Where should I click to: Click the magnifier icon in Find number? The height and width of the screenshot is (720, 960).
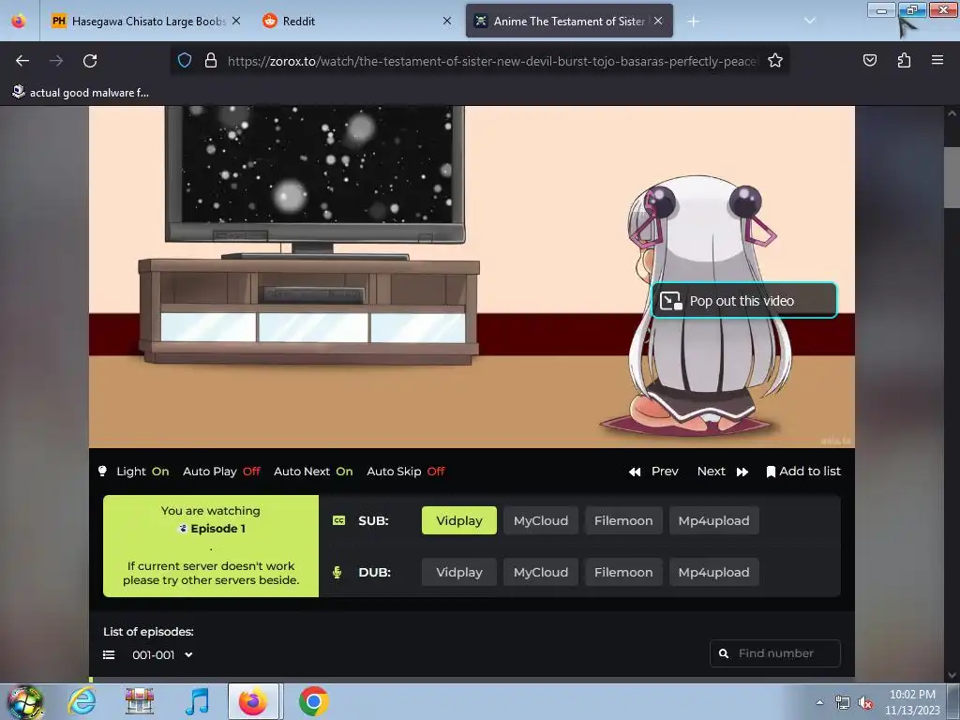[724, 653]
